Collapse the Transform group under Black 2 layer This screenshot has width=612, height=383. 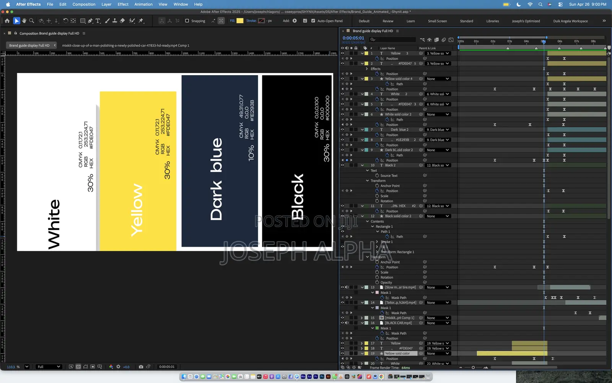pos(367,181)
